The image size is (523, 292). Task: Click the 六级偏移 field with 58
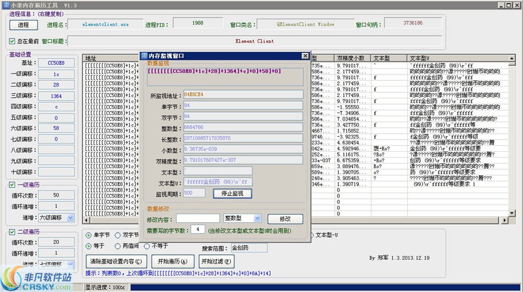(x=56, y=128)
